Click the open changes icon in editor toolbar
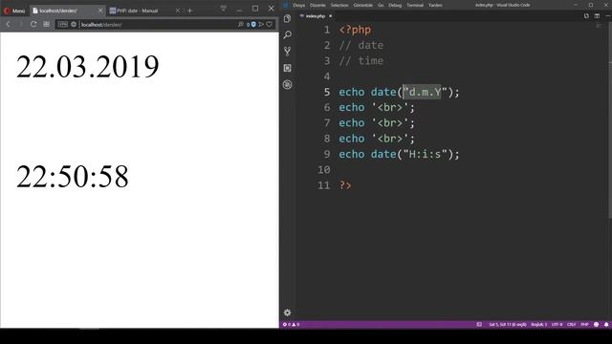The height and width of the screenshot is (344, 612). (586, 16)
